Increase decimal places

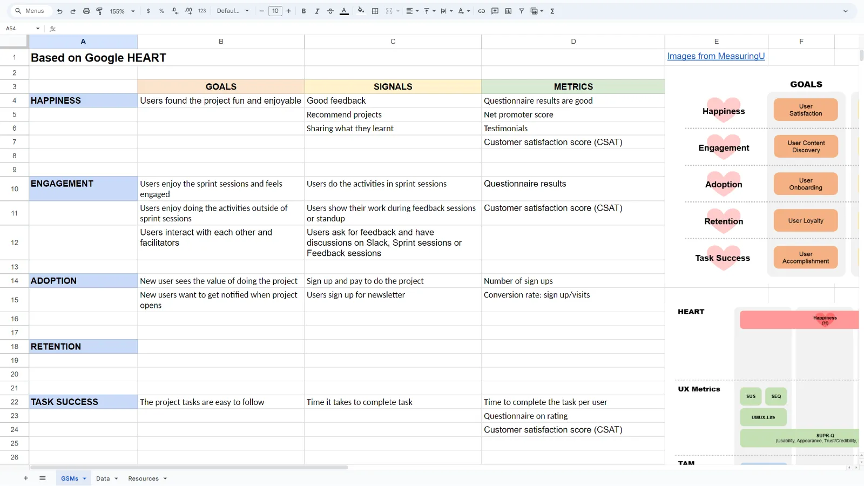pyautogui.click(x=188, y=11)
